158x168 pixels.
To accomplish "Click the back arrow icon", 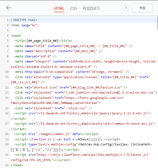I will (8, 8).
